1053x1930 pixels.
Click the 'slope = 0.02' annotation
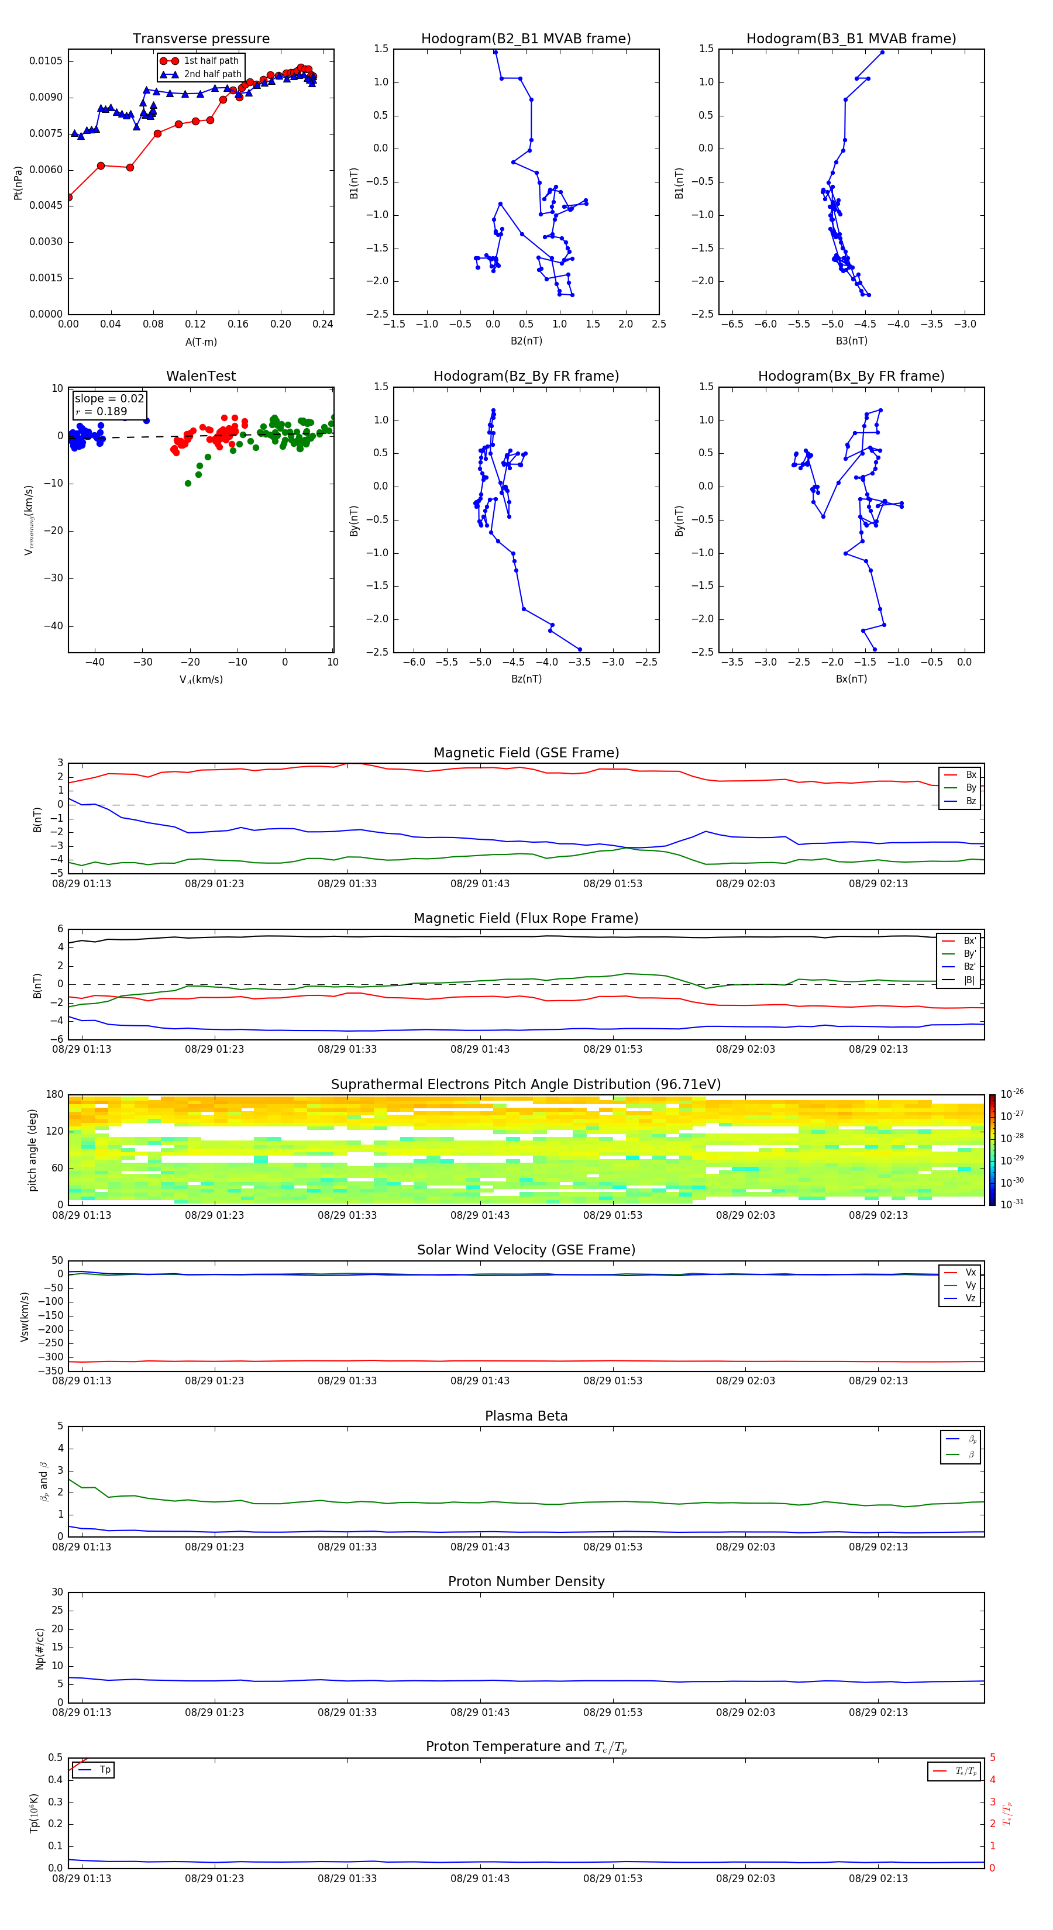click(x=109, y=399)
